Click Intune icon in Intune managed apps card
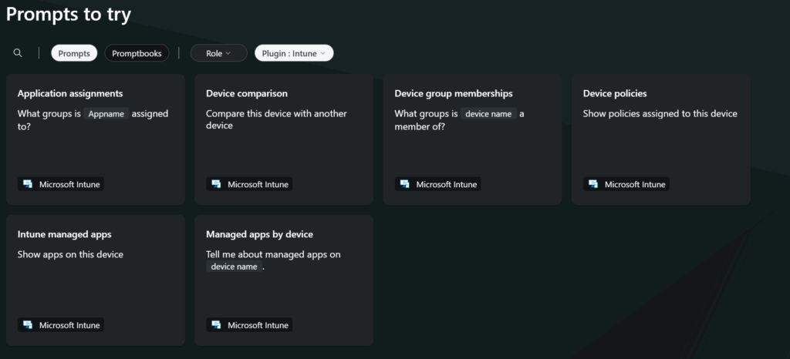Image resolution: width=790 pixels, height=359 pixels. [28, 325]
